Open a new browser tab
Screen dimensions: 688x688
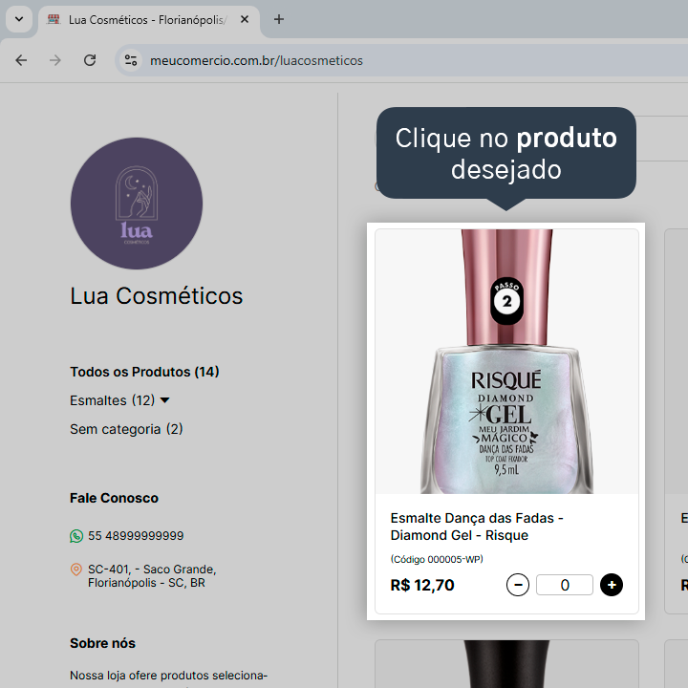[279, 19]
